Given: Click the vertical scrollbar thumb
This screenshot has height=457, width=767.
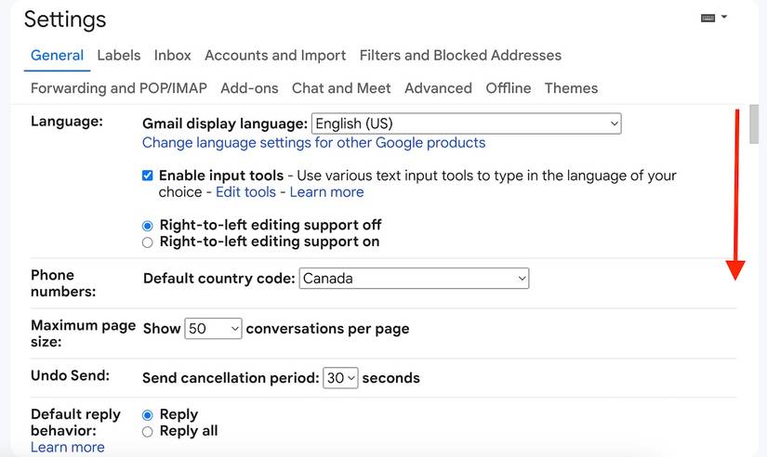Looking at the screenshot, I should (x=753, y=124).
